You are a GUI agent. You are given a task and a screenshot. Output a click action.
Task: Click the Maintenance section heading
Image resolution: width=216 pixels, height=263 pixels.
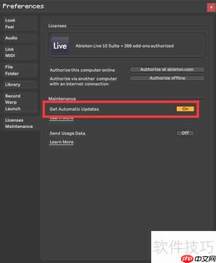62,98
